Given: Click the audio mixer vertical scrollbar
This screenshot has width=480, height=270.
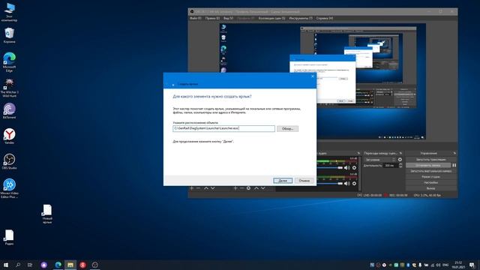Looking at the screenshot, I should (360, 173).
